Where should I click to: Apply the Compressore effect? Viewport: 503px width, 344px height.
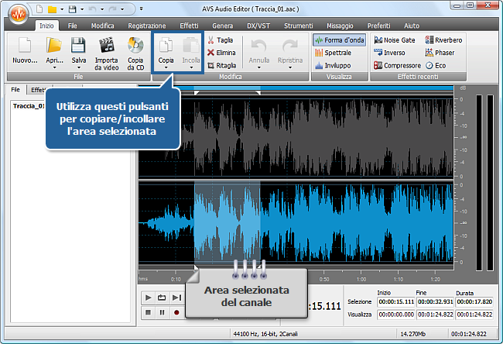pyautogui.click(x=397, y=66)
